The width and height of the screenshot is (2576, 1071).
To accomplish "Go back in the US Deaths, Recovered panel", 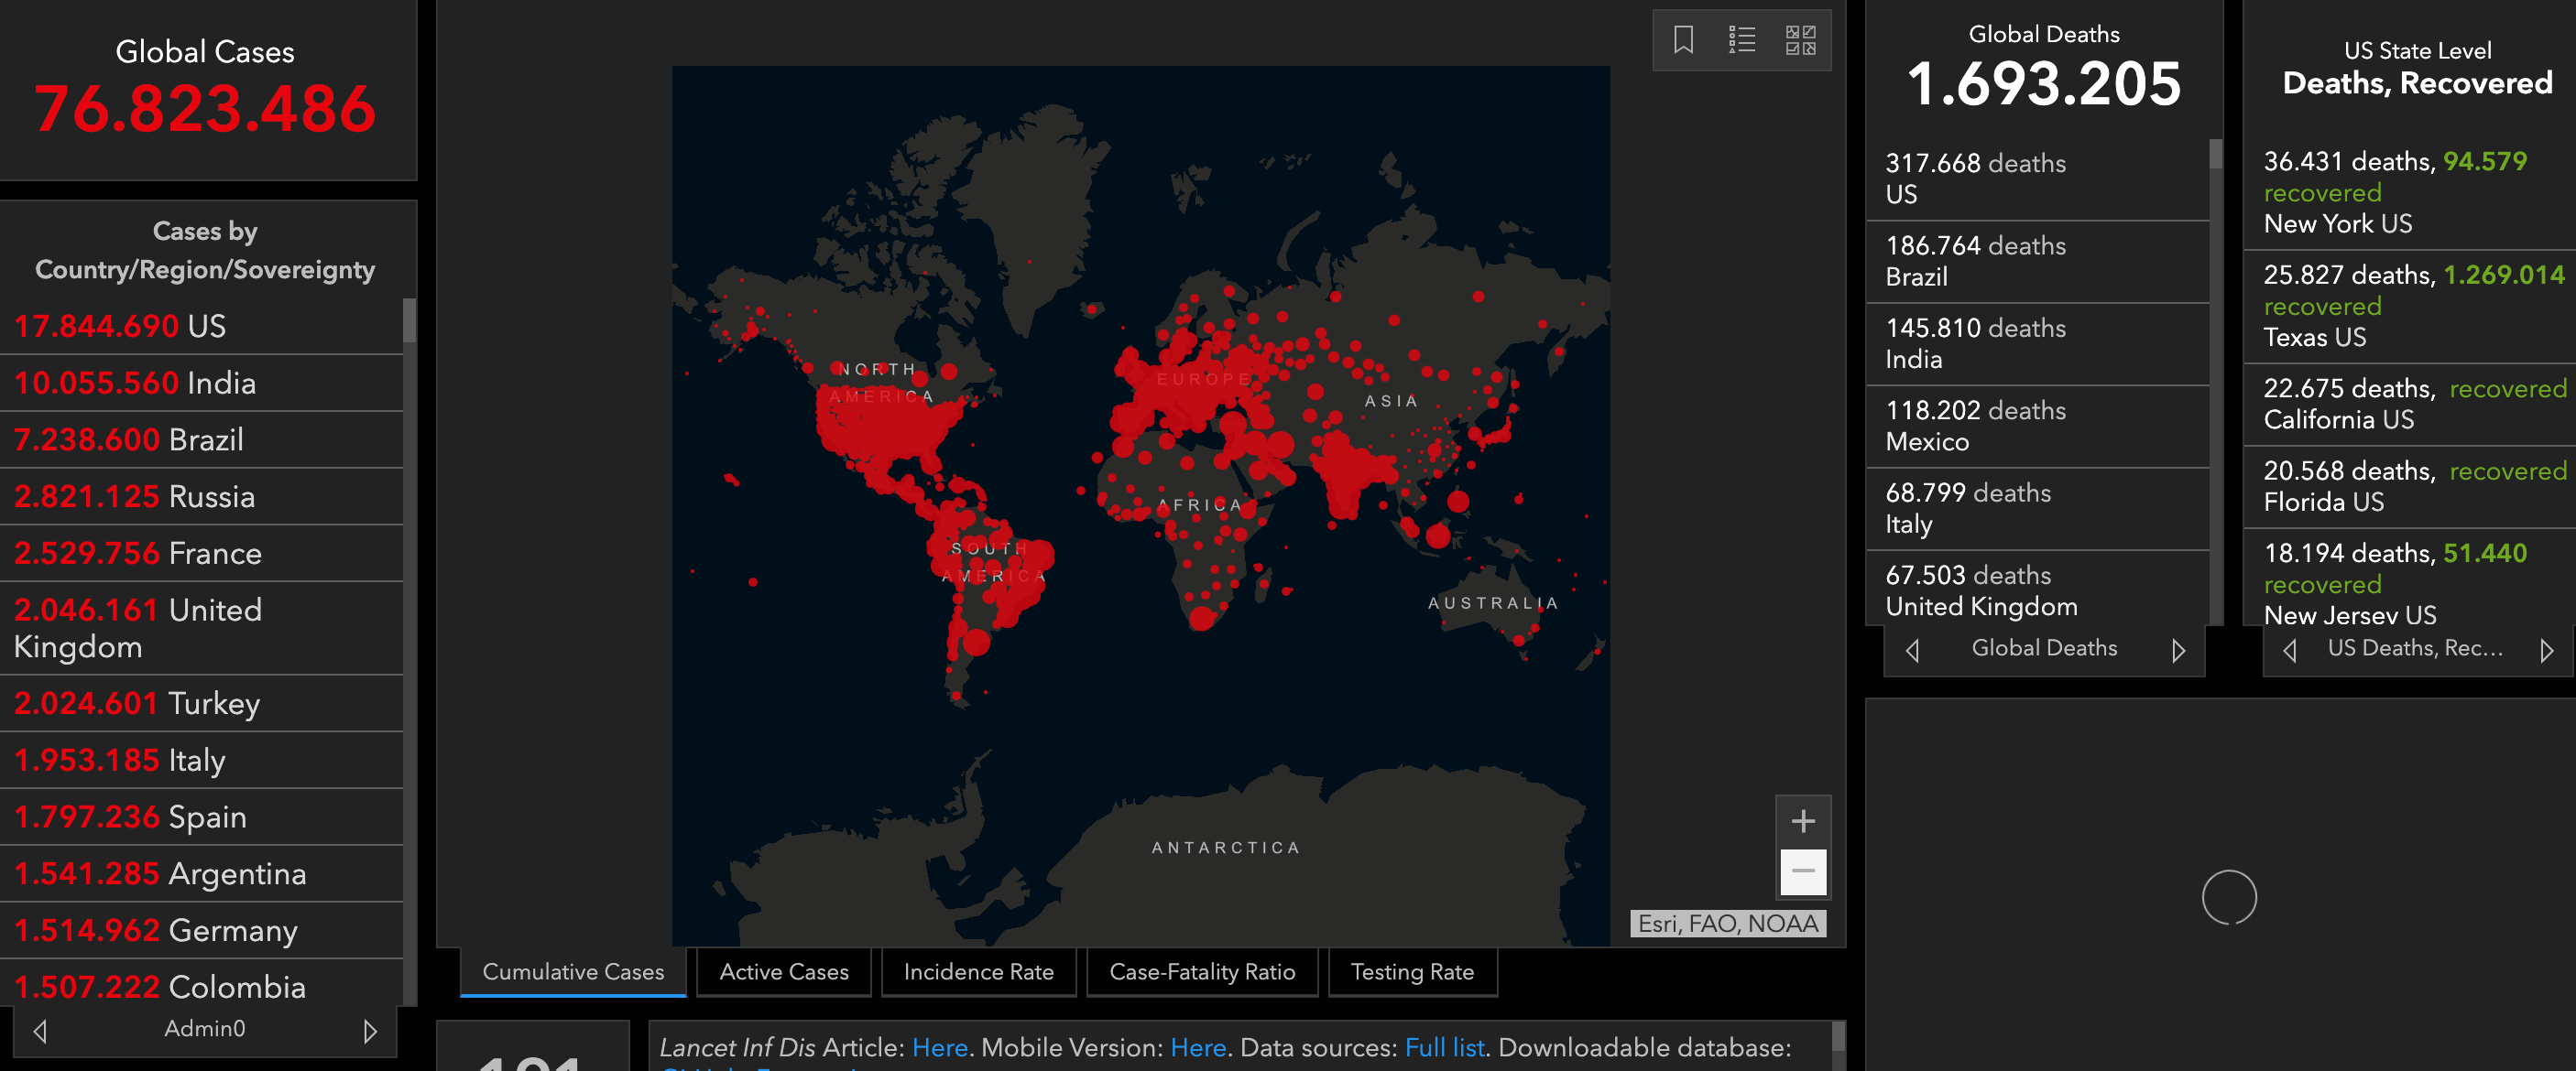I will [x=2289, y=651].
